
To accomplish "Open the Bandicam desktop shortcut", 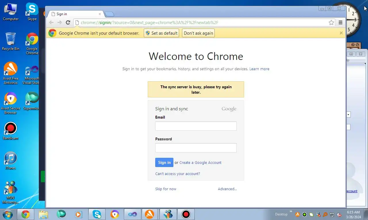I will [x=11, y=131].
